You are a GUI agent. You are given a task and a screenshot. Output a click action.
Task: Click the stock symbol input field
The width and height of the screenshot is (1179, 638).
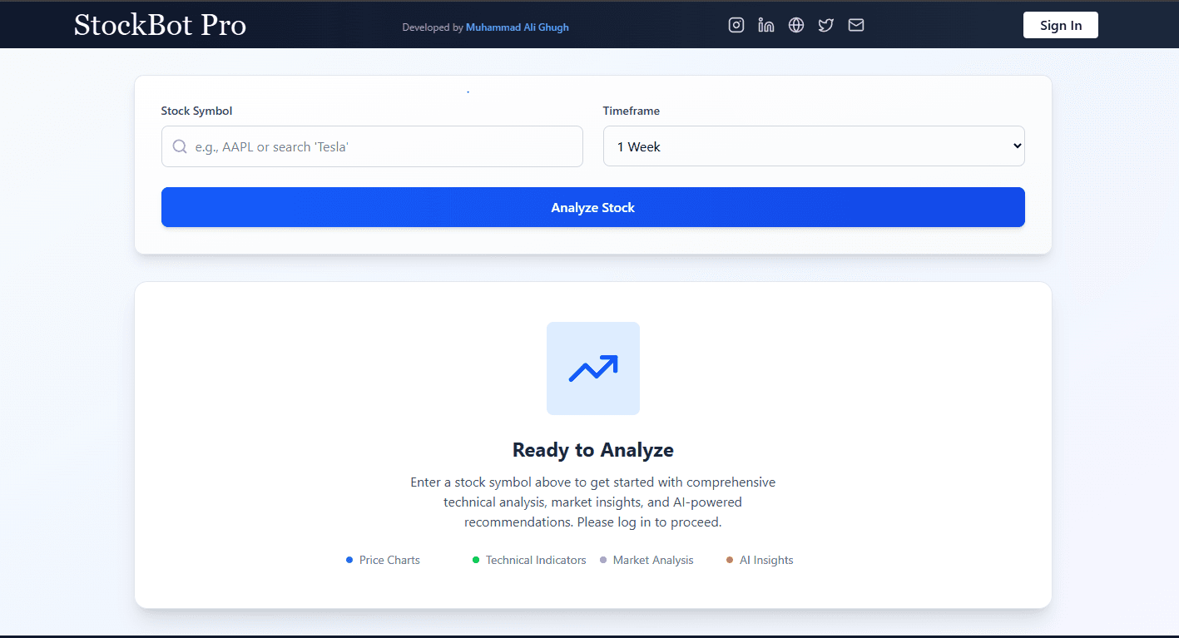372,146
